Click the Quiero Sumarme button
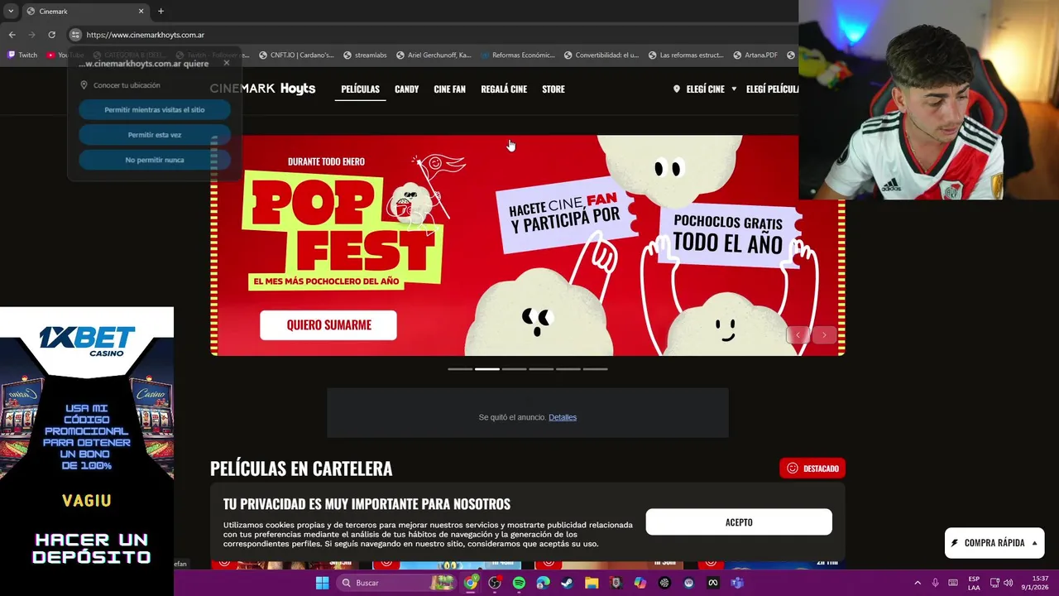The height and width of the screenshot is (596, 1059). [328, 325]
